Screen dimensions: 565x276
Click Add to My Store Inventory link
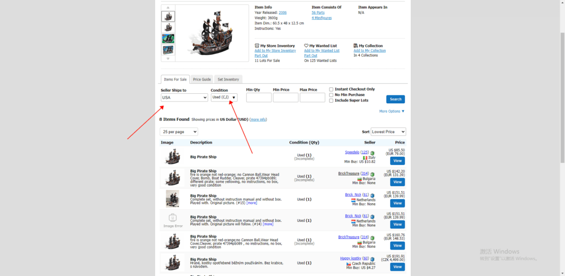[x=275, y=51]
